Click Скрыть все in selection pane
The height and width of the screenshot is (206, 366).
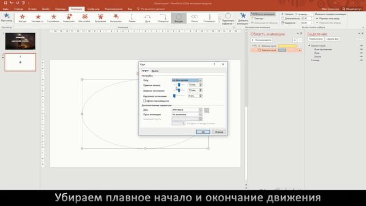click(332, 39)
